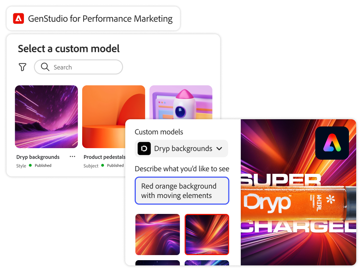Choose the rocket illustration model thumbnail
The width and height of the screenshot is (362, 271).
click(181, 102)
